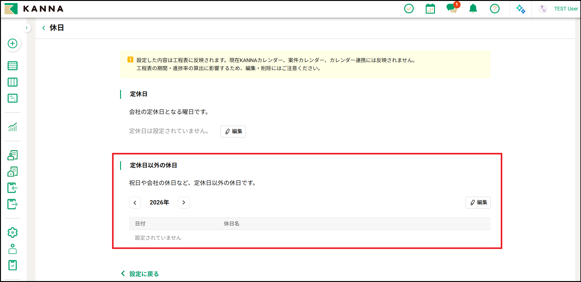The height and width of the screenshot is (282, 581).
Task: Click the sparkle AI assistant icon
Action: point(521,9)
